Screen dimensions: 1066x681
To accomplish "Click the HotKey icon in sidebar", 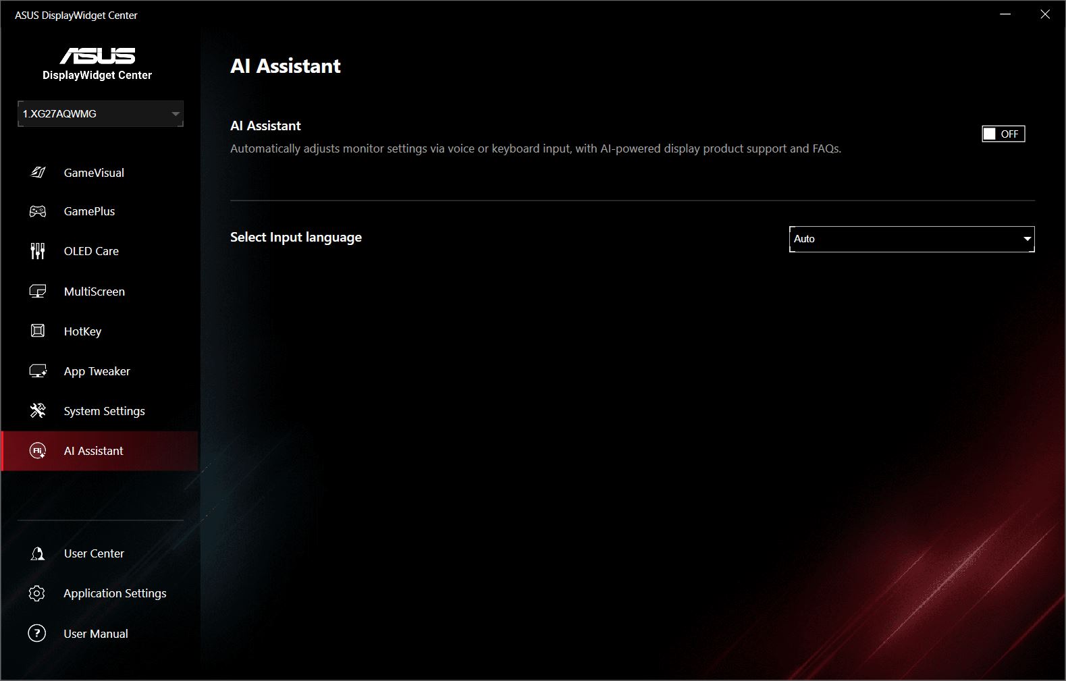I will [x=38, y=331].
